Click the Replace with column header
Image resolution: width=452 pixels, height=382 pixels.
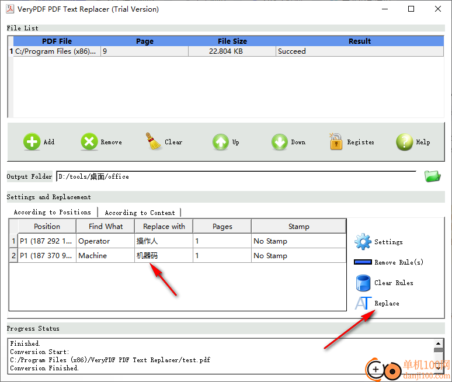pos(164,226)
